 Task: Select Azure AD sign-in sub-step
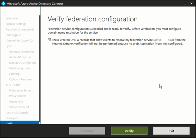(x=20, y=57)
